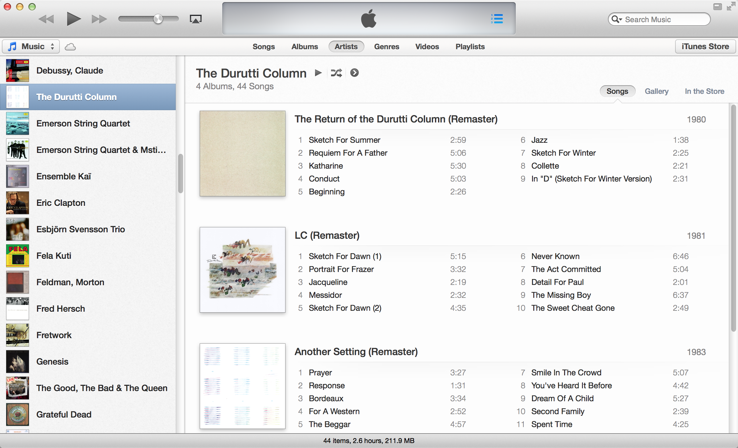Click the iCloud status cloud icon

70,47
